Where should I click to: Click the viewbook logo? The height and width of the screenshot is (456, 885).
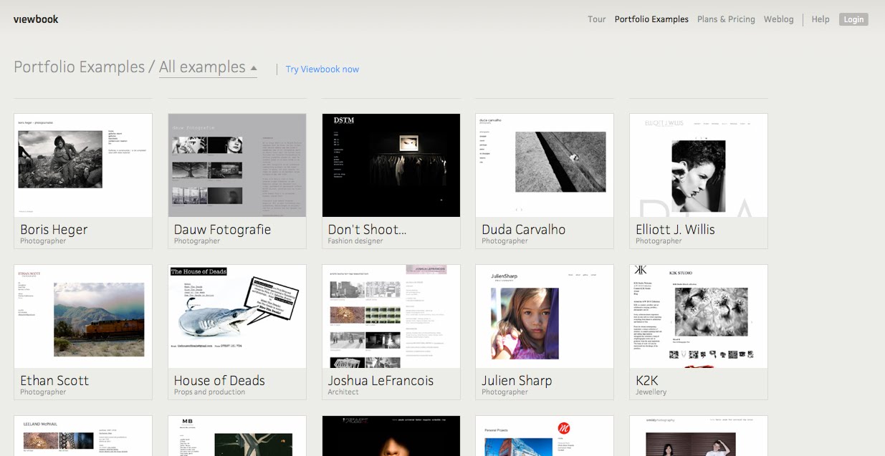pos(36,19)
